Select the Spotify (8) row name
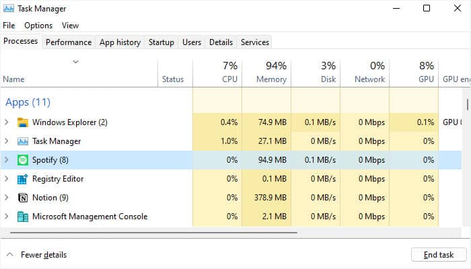Image resolution: width=471 pixels, height=269 pixels. coord(50,160)
